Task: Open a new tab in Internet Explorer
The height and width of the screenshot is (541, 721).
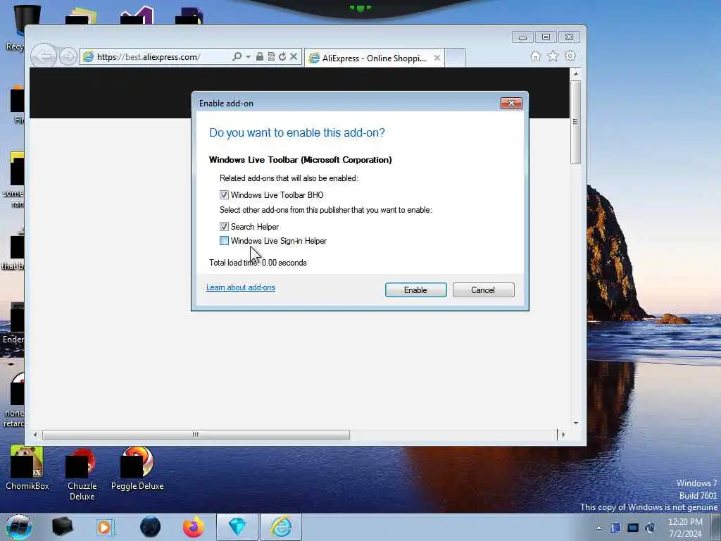Action: 456,58
